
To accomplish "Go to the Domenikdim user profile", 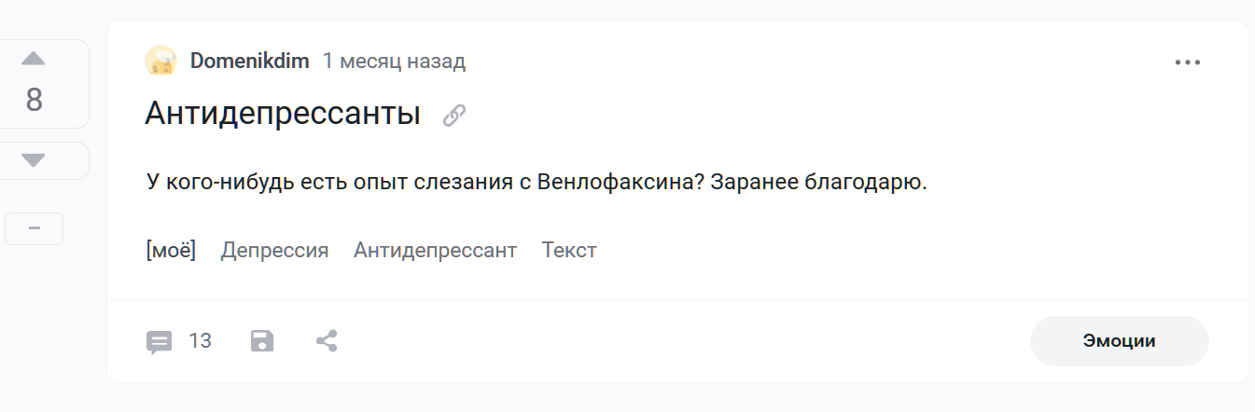I will point(249,62).
